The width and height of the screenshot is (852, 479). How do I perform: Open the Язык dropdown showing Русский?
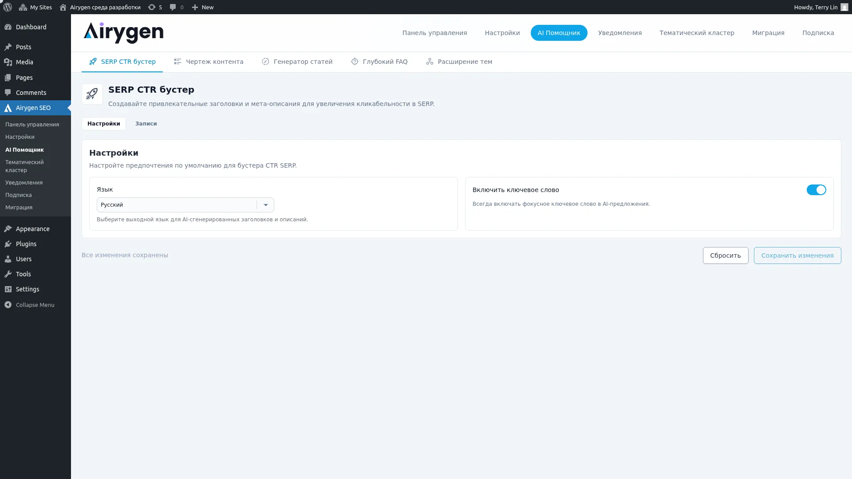185,205
